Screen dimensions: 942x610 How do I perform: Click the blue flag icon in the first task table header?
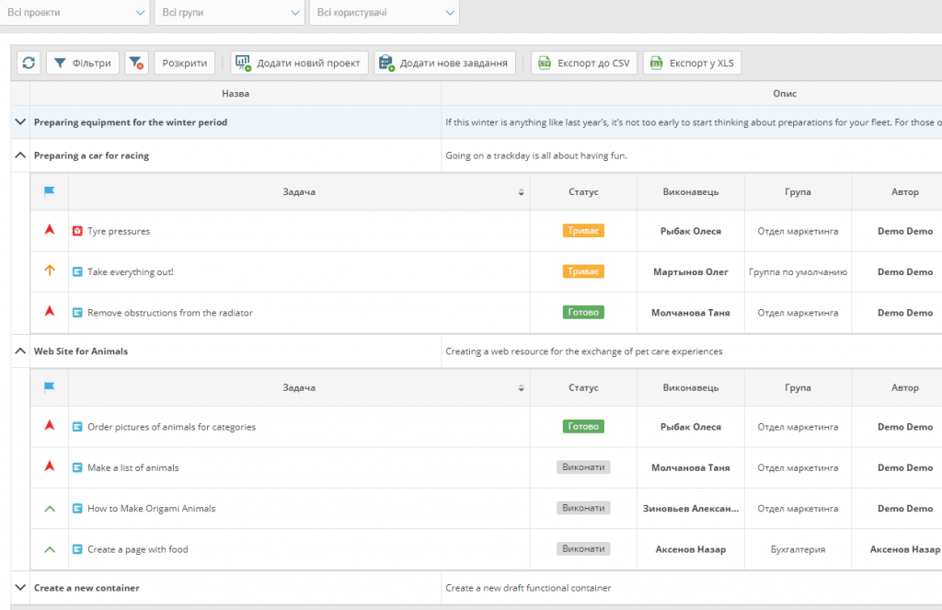(50, 191)
